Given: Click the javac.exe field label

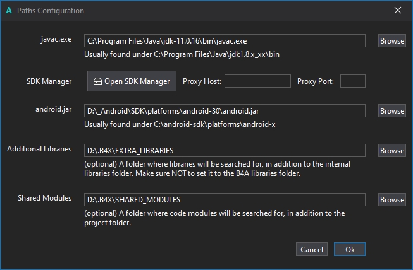Looking at the screenshot, I should 55,39.
